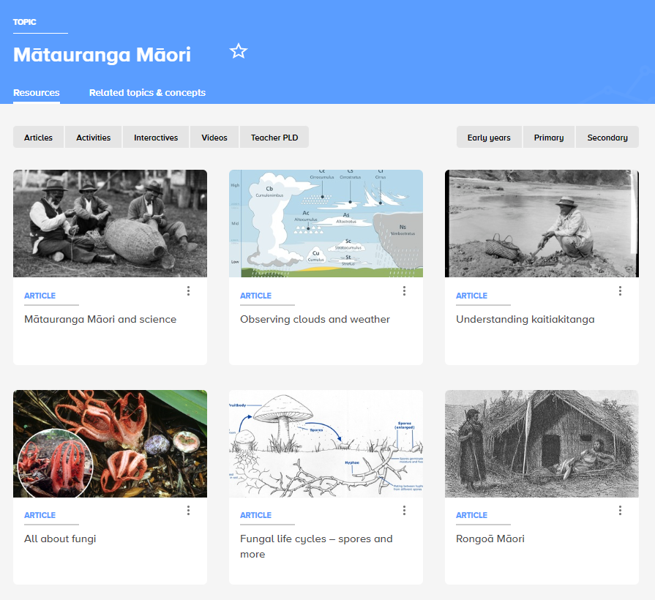Filter resources by Articles
Image resolution: width=655 pixels, height=600 pixels.
[39, 138]
